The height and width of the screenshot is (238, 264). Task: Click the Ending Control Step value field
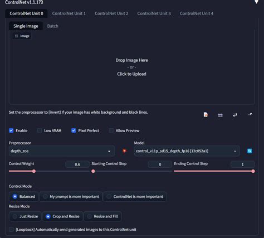242,164
